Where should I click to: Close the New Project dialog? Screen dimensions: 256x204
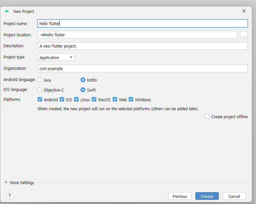244,11
